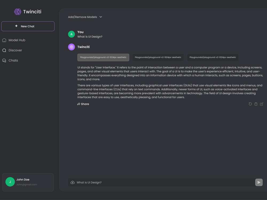This screenshot has height=200, width=267.
Task: Click the Discover search icon
Action: (x=4, y=50)
